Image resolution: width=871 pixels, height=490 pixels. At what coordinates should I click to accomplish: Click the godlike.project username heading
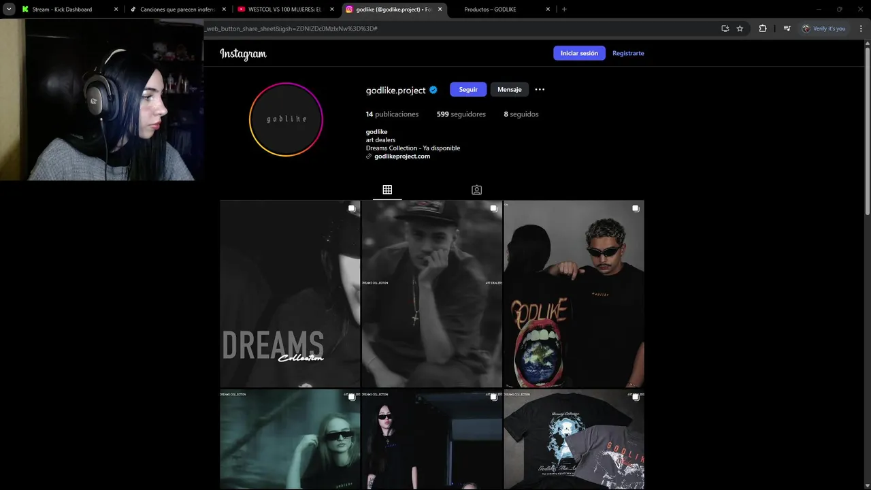coord(395,90)
